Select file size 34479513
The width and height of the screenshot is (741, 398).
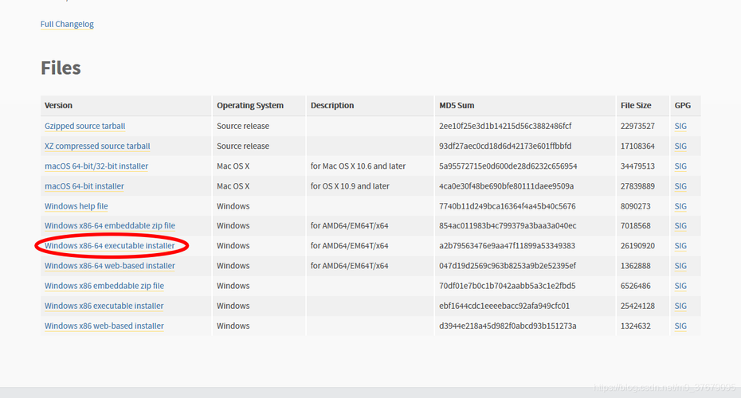637,166
